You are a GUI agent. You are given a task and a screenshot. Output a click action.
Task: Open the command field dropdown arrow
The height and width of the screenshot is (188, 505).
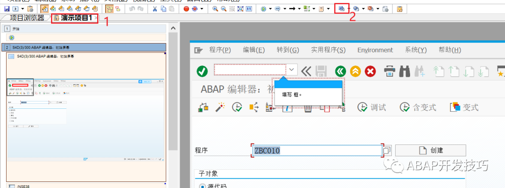tap(292, 70)
